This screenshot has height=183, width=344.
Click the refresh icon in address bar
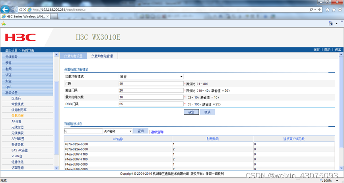[x=21, y=10]
